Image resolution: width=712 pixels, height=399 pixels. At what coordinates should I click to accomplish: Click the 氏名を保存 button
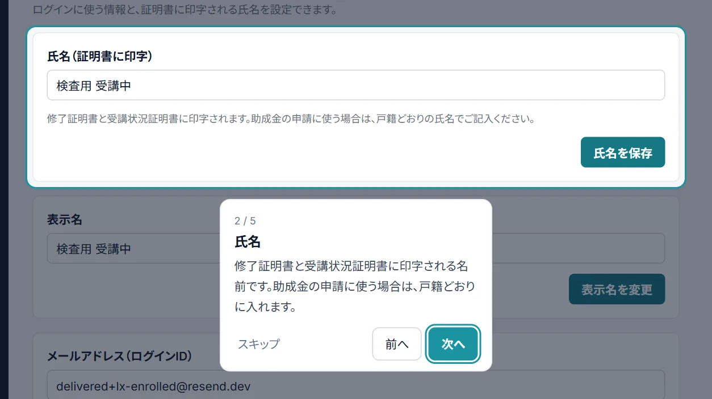click(x=622, y=152)
